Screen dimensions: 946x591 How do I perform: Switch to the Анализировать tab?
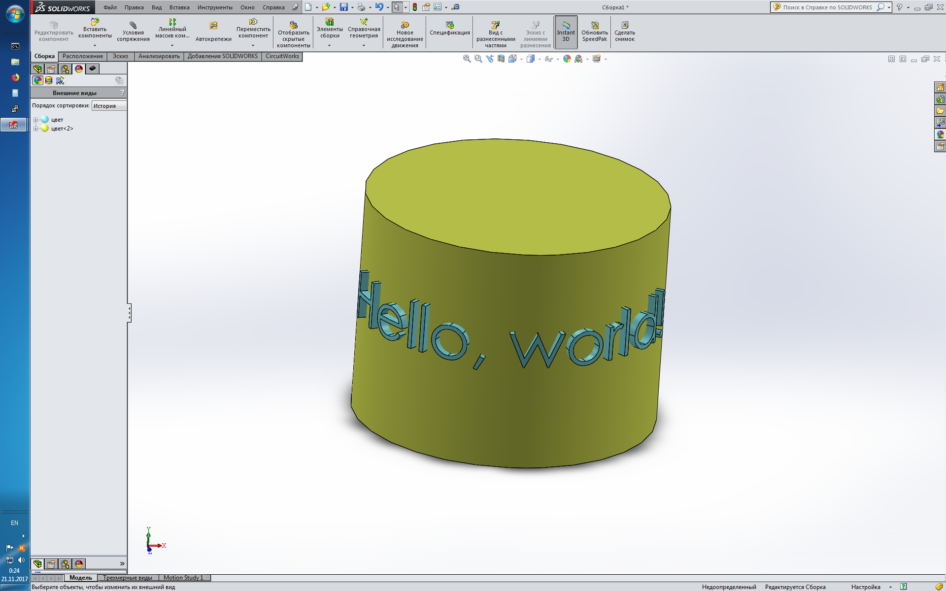click(159, 56)
